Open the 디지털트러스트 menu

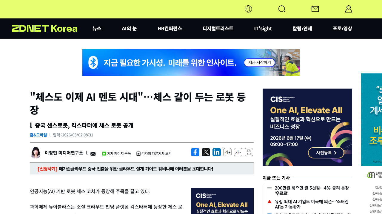pyautogui.click(x=218, y=29)
